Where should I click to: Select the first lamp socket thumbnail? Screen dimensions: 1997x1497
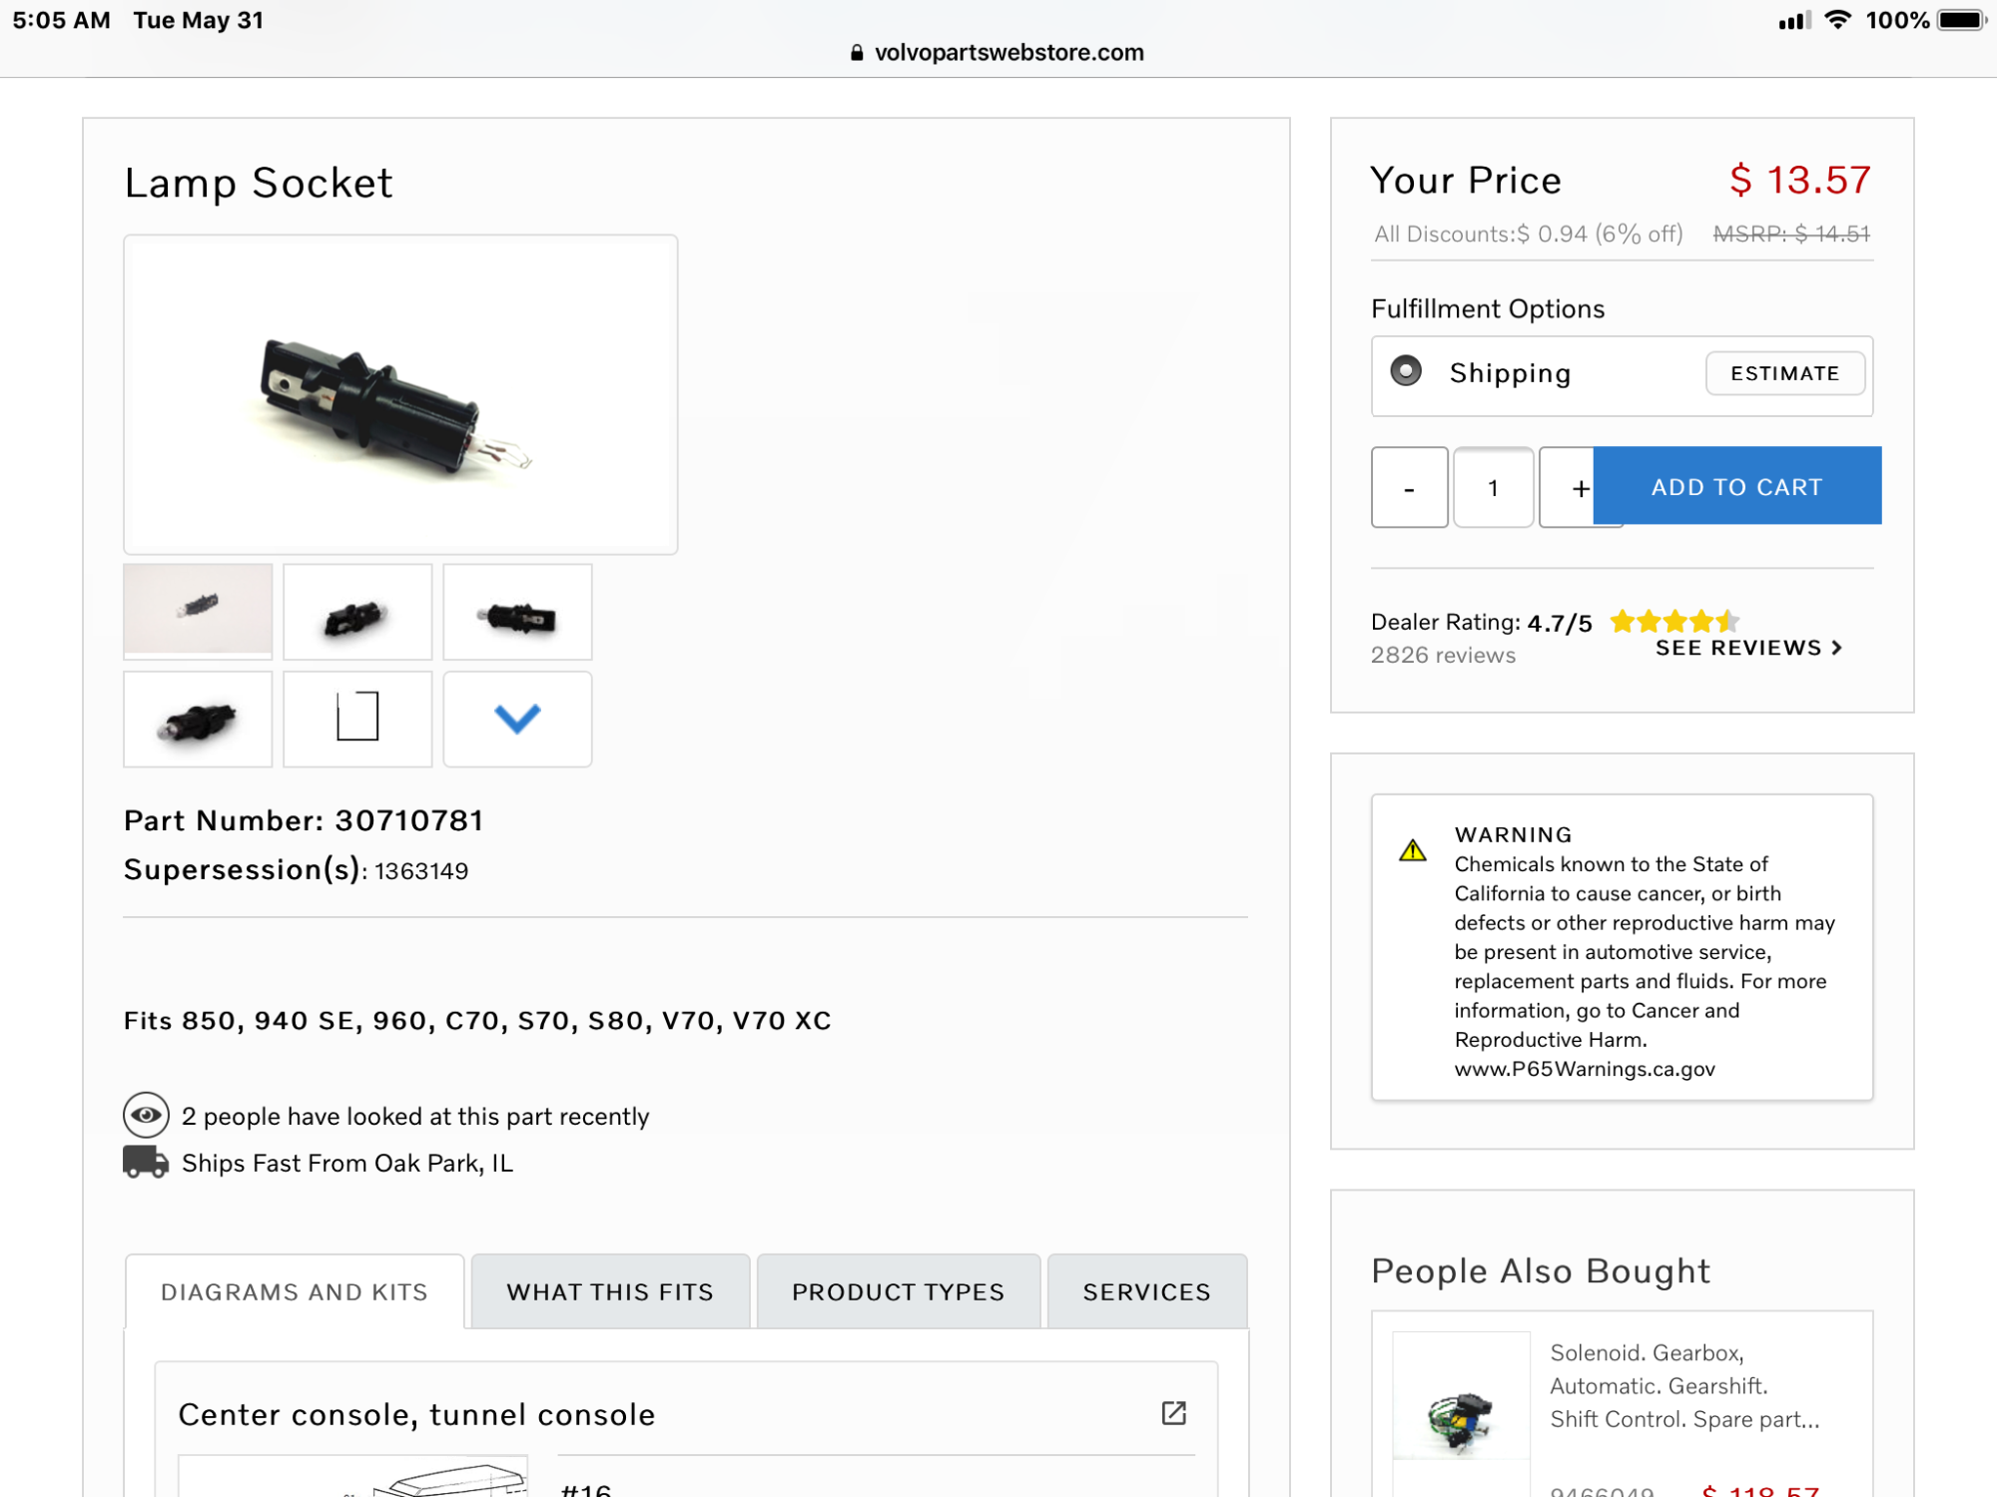point(198,611)
